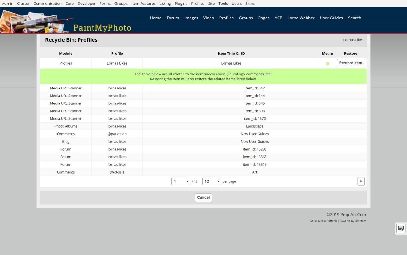Open the per page count dropdown
The height and width of the screenshot is (255, 407).
211,181
